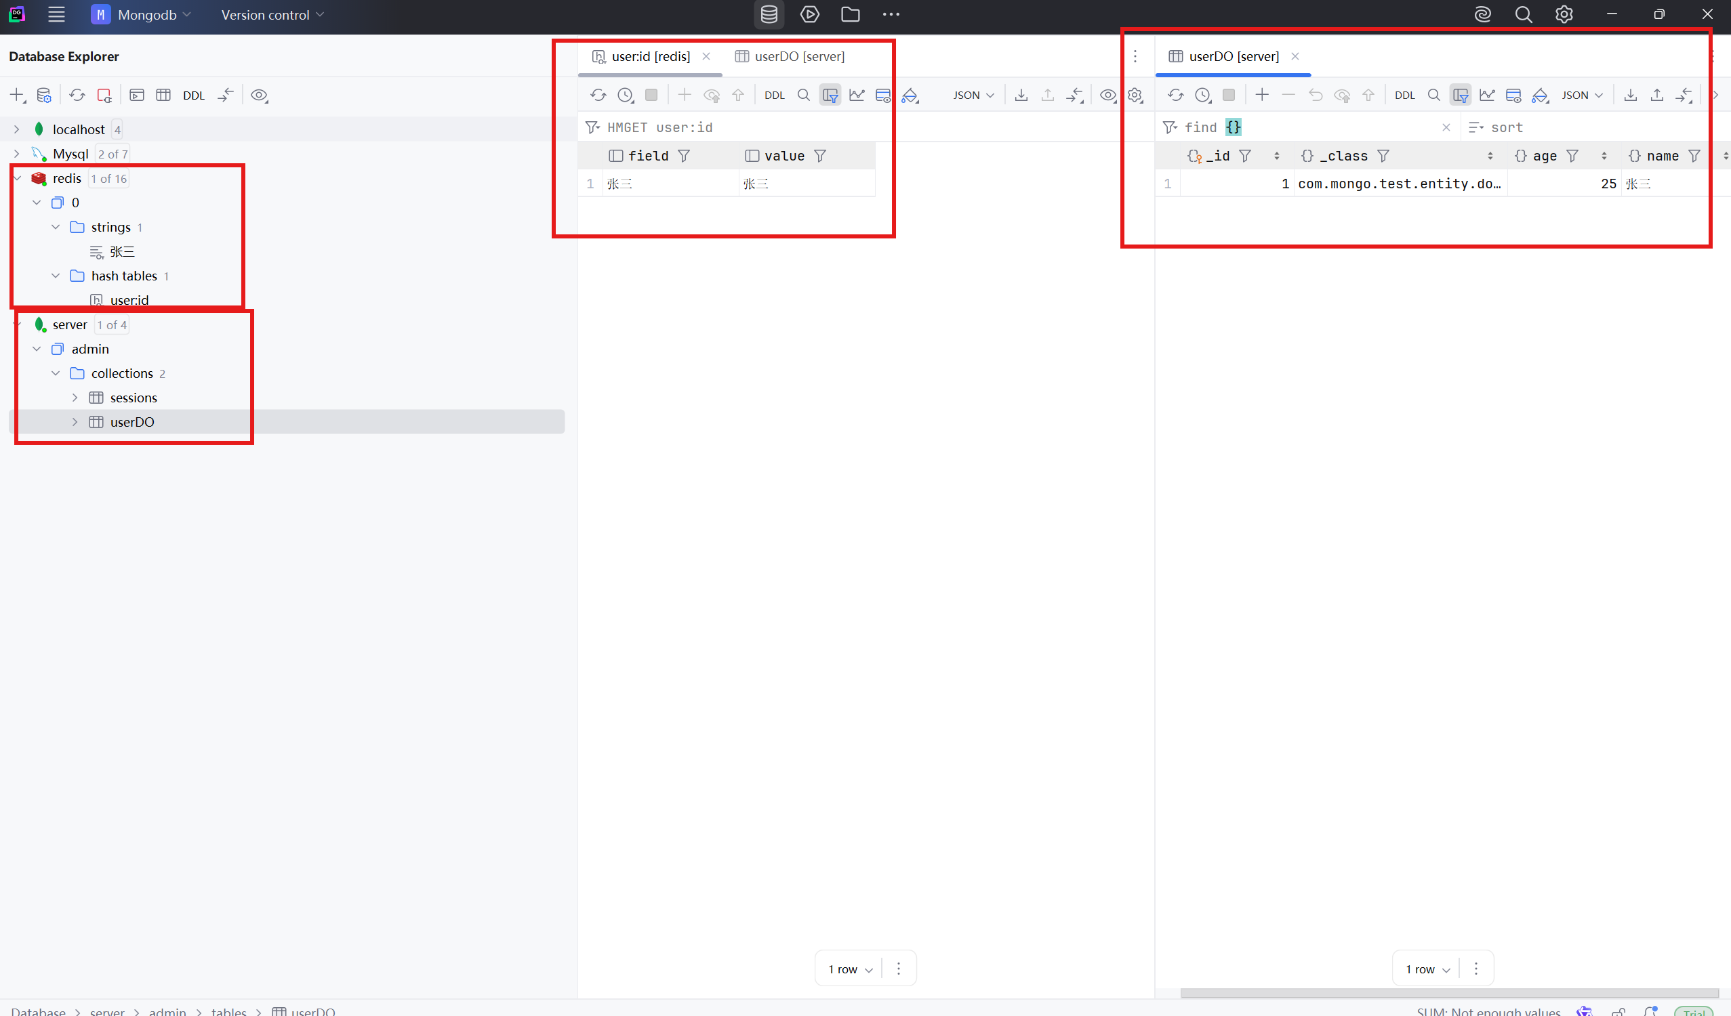Screen dimensions: 1731x1016
Task: Click DDL in the Database Explorer toolbar
Action: point(194,96)
